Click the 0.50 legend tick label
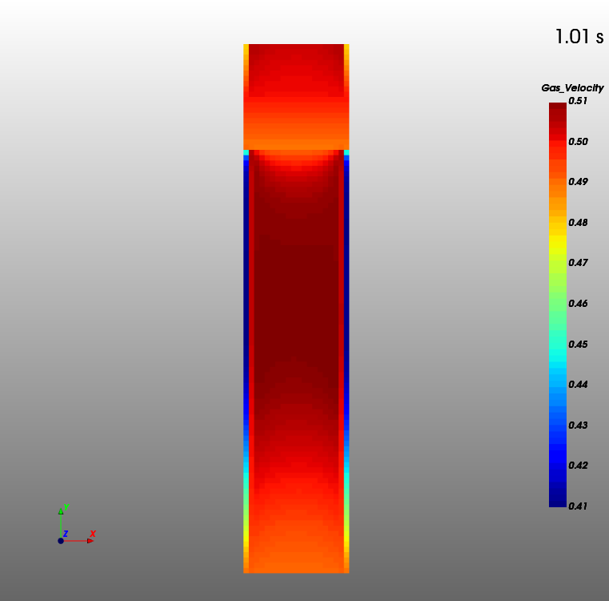This screenshot has height=601, width=609. [x=578, y=142]
